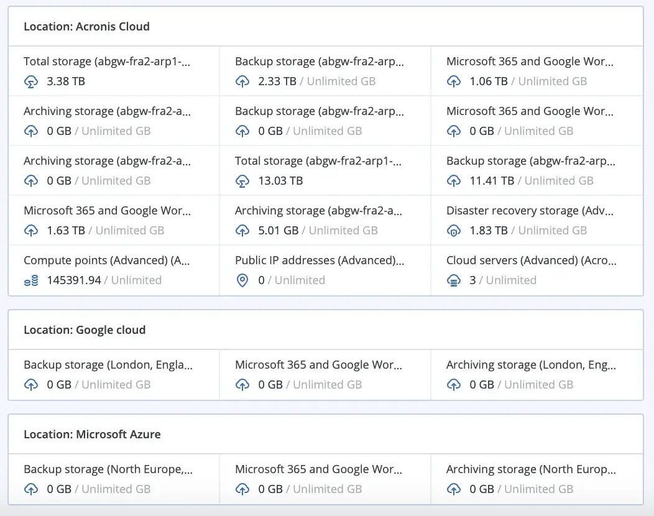This screenshot has height=516, width=654.
Task: Click the Public IP addresses location pin icon
Action: [x=242, y=280]
